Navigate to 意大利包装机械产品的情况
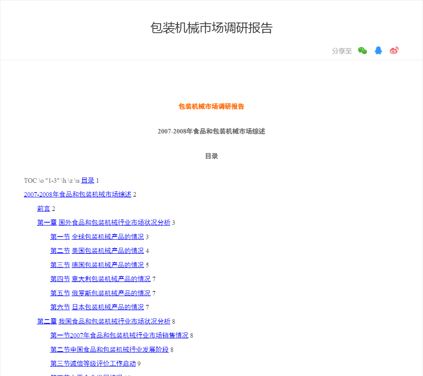Image resolution: width=423 pixels, height=376 pixels. [x=111, y=279]
